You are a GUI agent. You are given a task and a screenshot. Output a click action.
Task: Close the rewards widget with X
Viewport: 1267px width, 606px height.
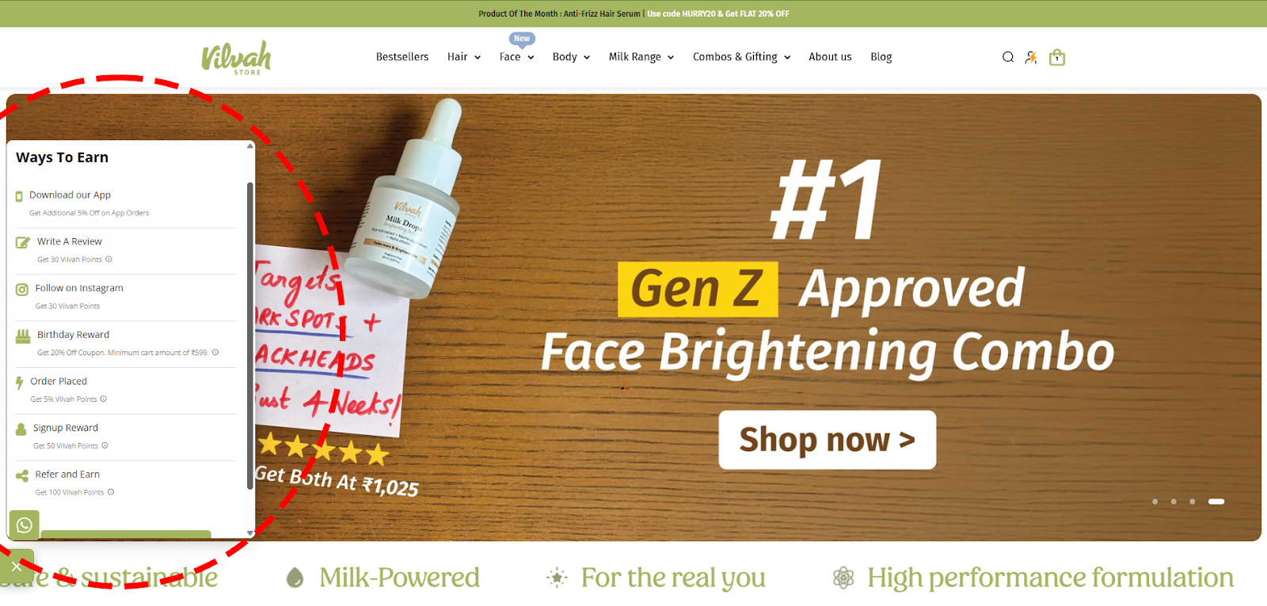pyautogui.click(x=16, y=566)
